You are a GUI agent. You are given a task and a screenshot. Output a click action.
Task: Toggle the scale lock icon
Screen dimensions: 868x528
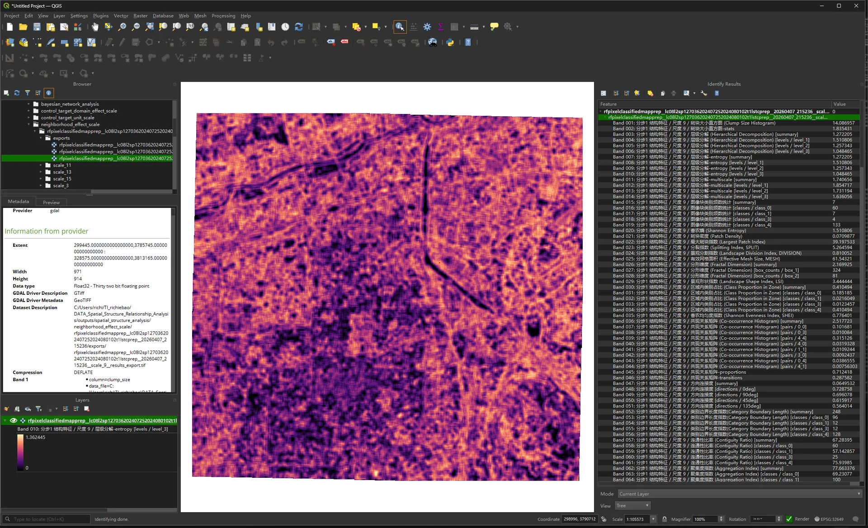point(665,519)
